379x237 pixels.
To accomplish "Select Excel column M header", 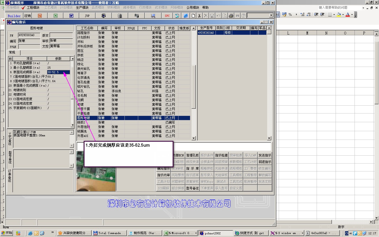I will (307, 33).
